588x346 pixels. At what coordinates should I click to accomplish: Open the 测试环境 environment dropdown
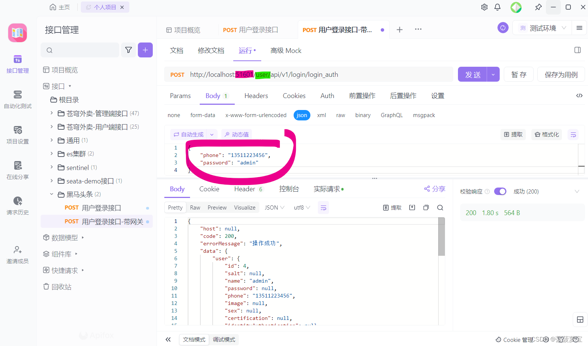[543, 28]
